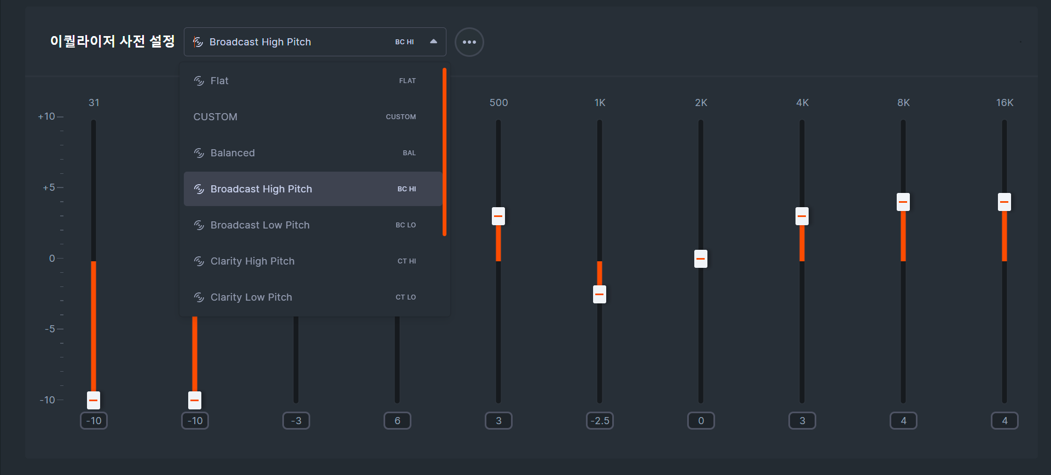Click the 500 frequency label

498,103
